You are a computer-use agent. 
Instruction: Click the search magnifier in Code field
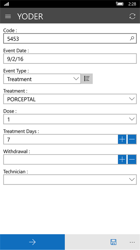(132, 38)
